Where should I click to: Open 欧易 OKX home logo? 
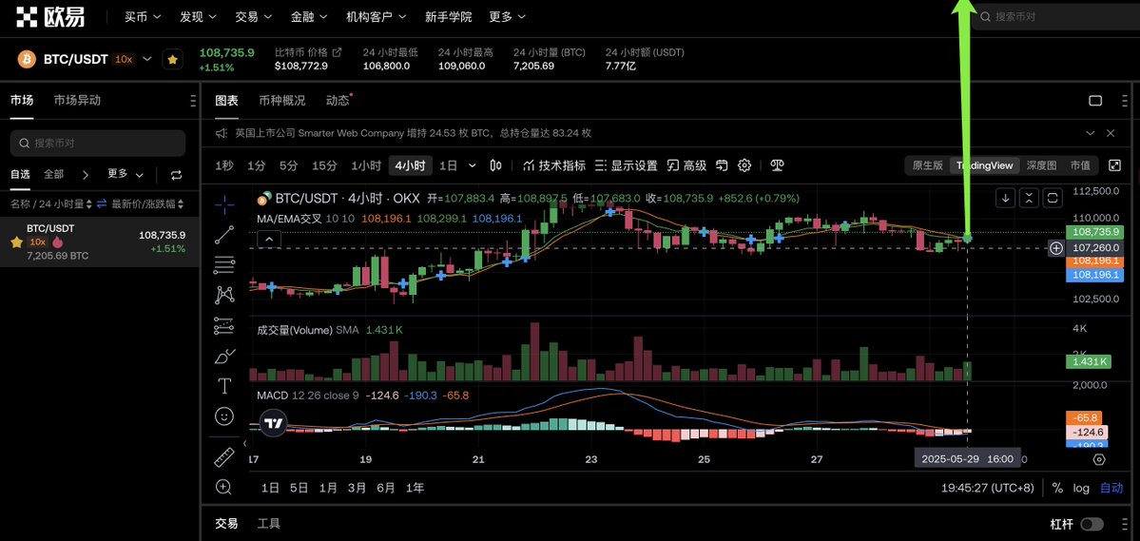[x=49, y=17]
